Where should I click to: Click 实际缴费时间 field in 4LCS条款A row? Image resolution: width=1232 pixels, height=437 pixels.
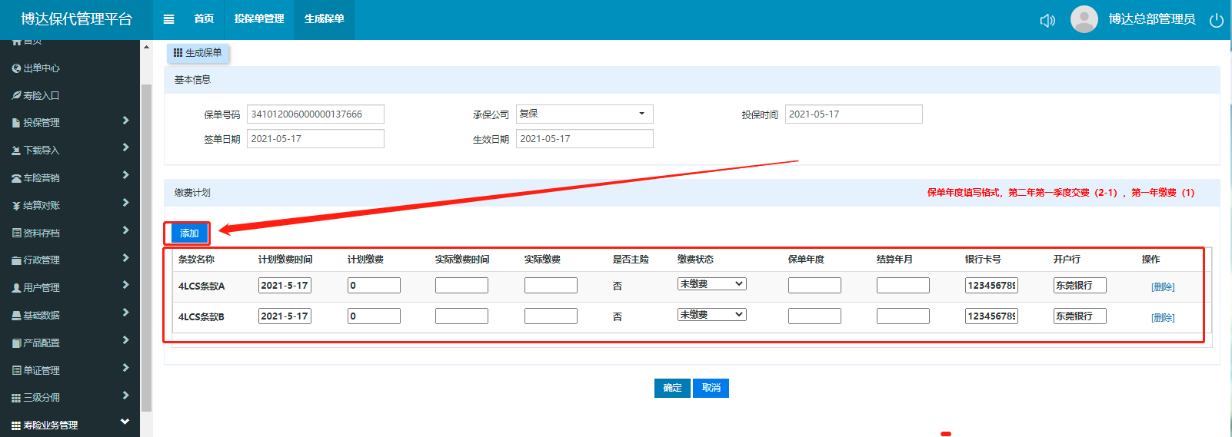click(x=461, y=286)
